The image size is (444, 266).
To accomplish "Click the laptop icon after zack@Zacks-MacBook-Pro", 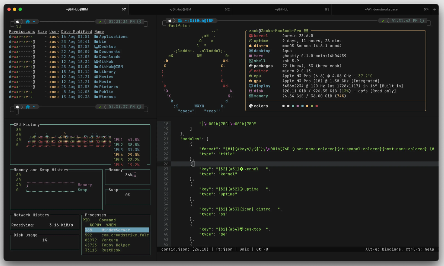I will click(x=306, y=31).
